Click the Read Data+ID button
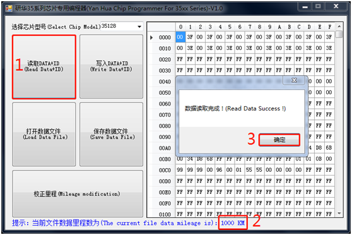Viewport: 352px width, 235px height. 44,67
